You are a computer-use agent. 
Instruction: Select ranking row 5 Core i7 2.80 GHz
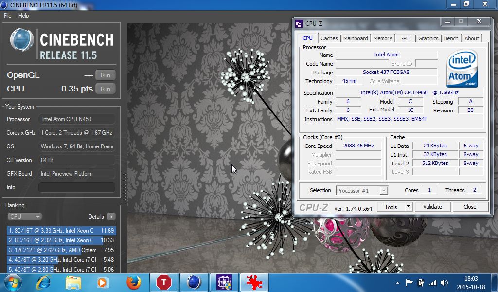(x=61, y=269)
